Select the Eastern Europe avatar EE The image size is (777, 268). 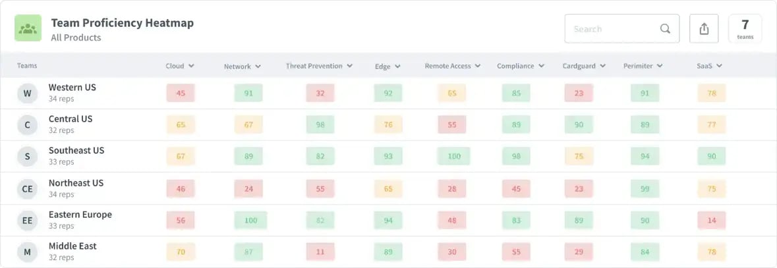coord(27,221)
